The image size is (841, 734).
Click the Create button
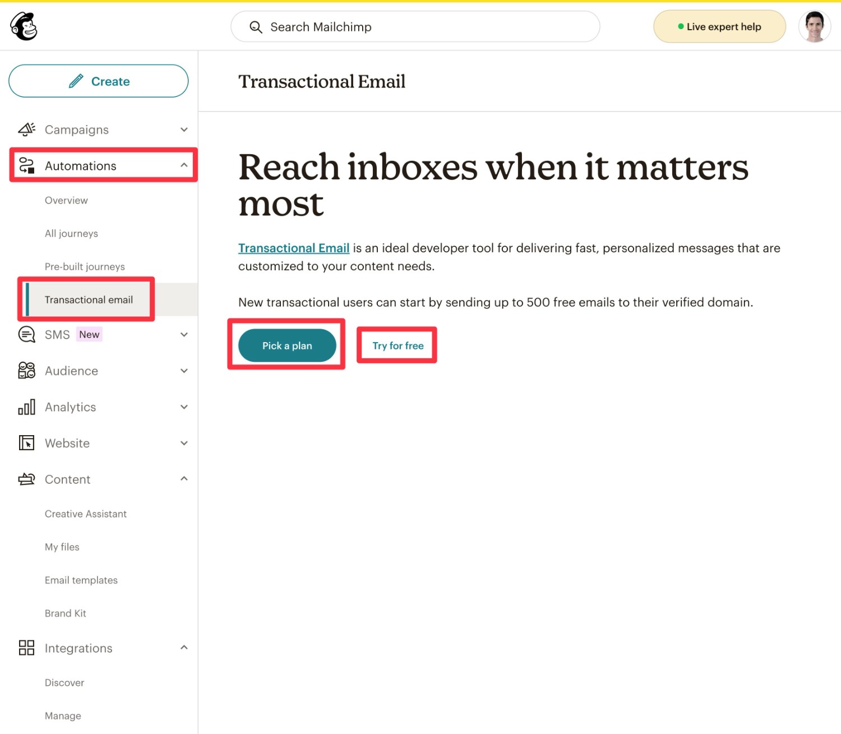pos(99,81)
